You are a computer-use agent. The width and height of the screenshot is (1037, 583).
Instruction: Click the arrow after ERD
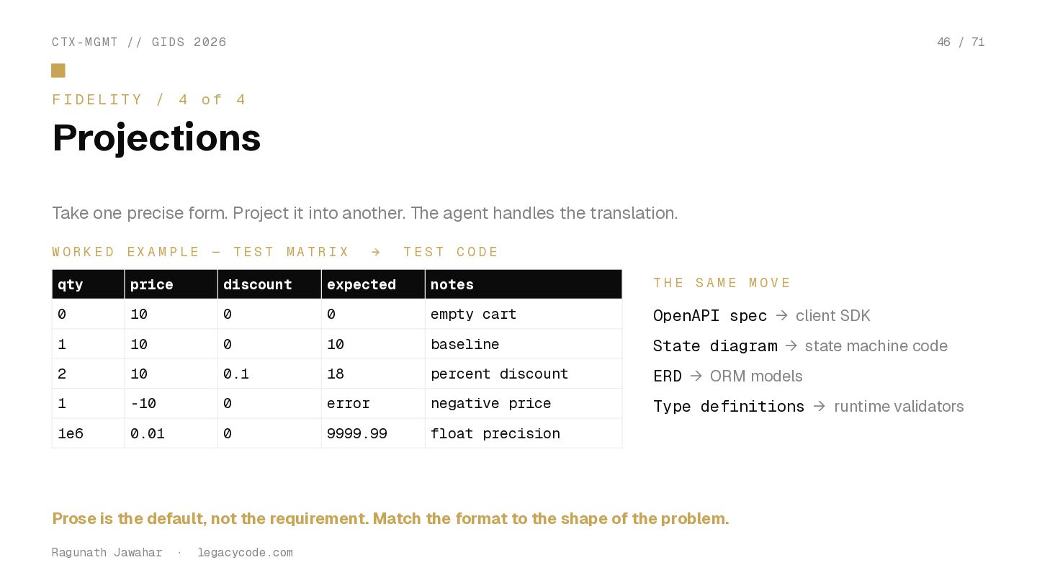[696, 376]
